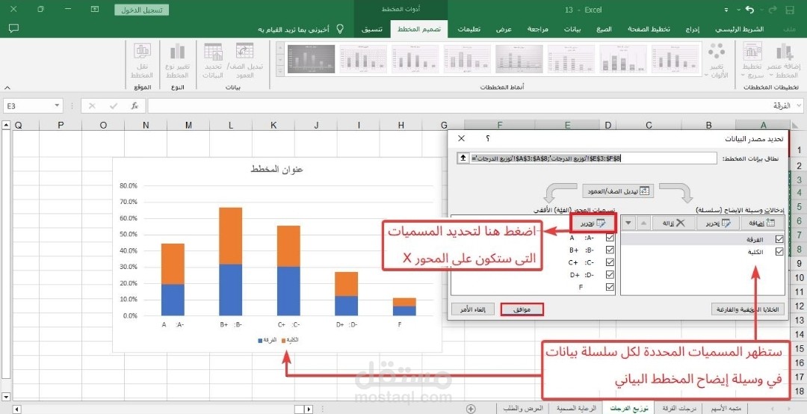Click the Save icon in the quick access toolbar
Image resolution: width=807 pixels, height=414 pixels.
[790, 10]
